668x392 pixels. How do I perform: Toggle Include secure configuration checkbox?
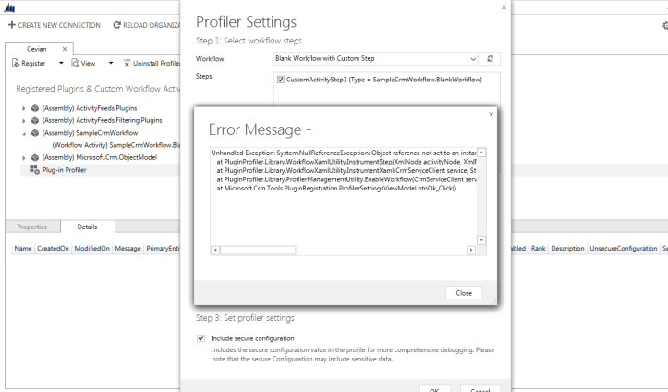[x=202, y=338]
